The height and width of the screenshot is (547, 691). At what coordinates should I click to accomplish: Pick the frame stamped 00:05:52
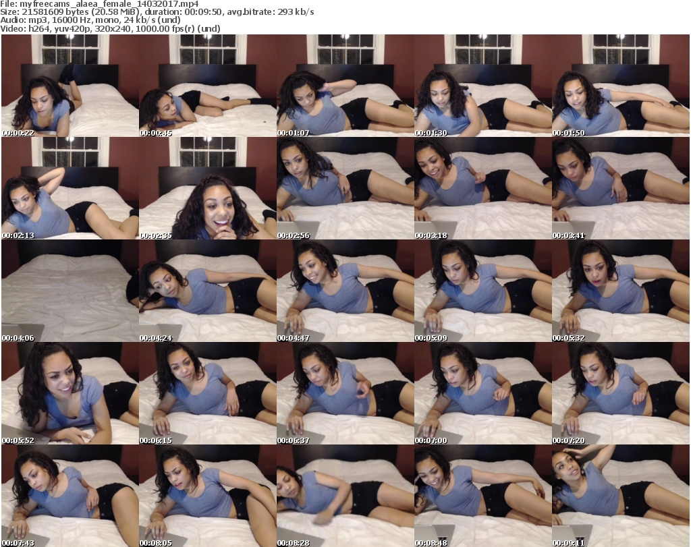(70, 393)
